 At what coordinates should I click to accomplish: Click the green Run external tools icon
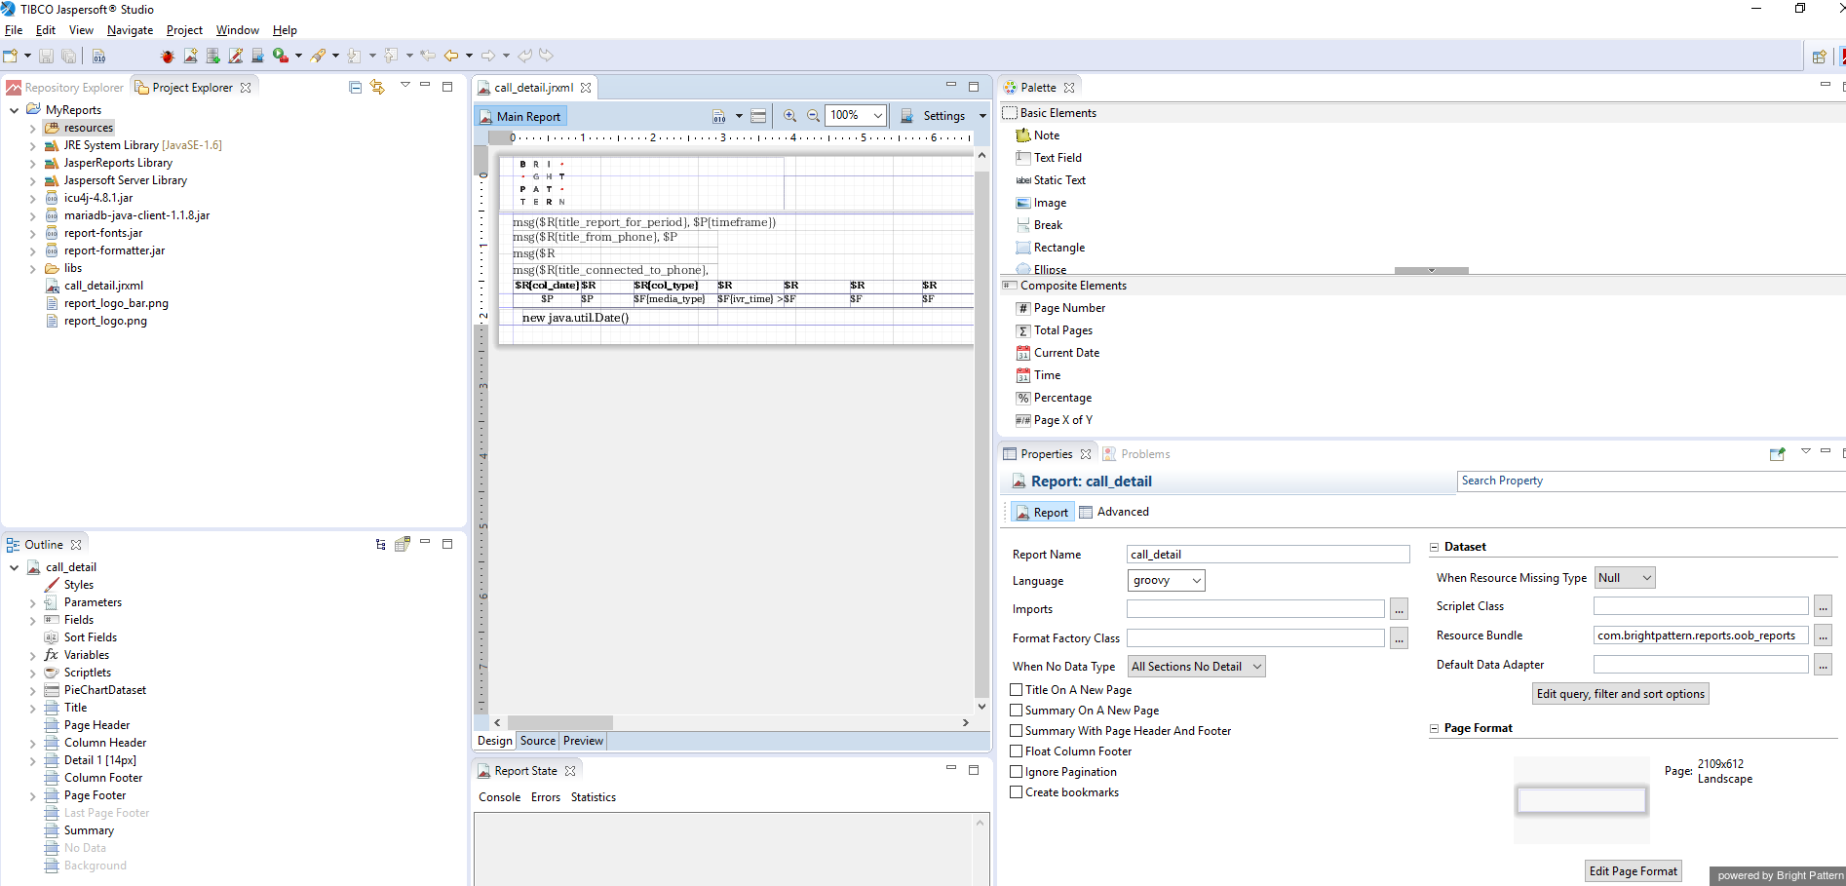click(x=281, y=57)
